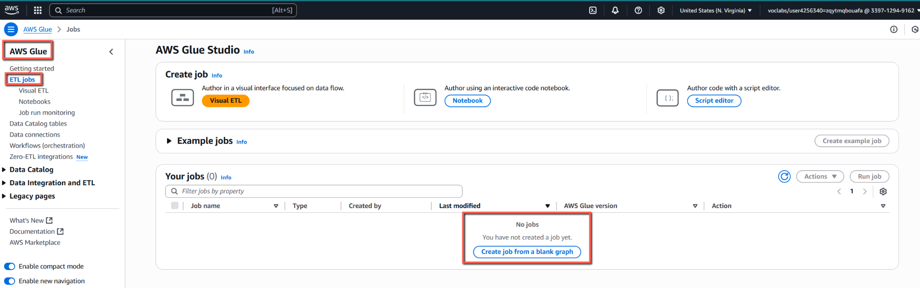This screenshot has width=920, height=288.
Task: Open What's New external link
Action: tap(31, 221)
